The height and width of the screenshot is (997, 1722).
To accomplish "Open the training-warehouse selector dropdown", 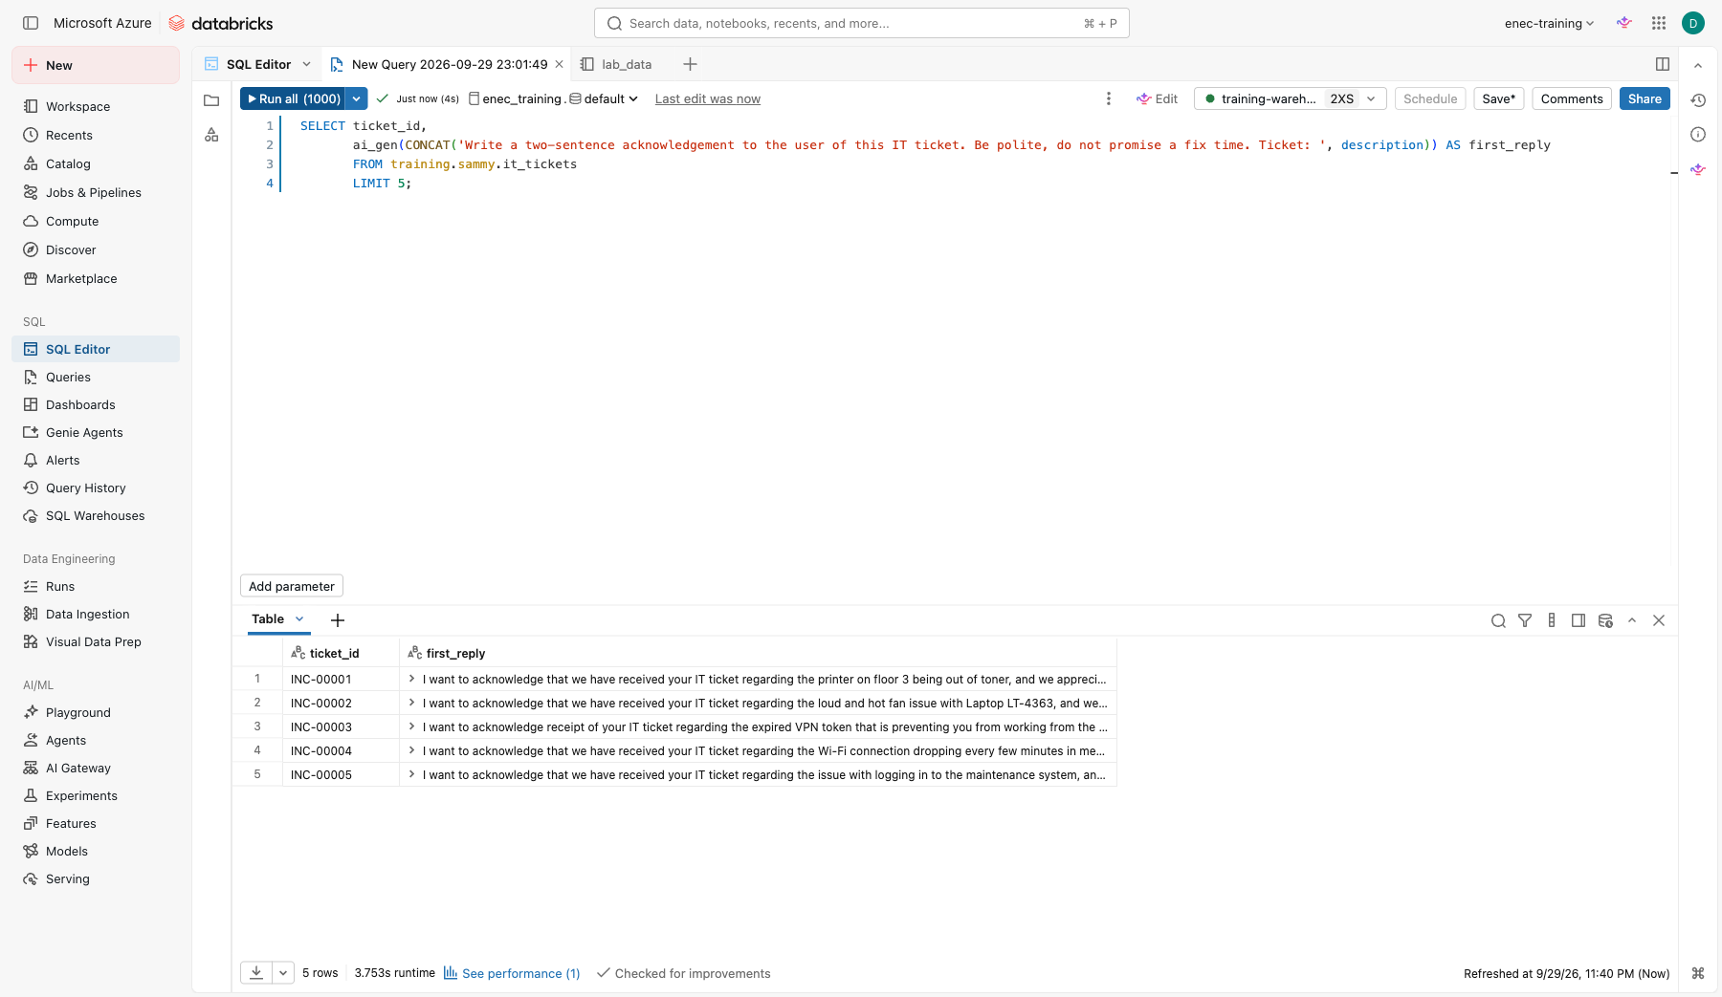I will coord(1291,98).
